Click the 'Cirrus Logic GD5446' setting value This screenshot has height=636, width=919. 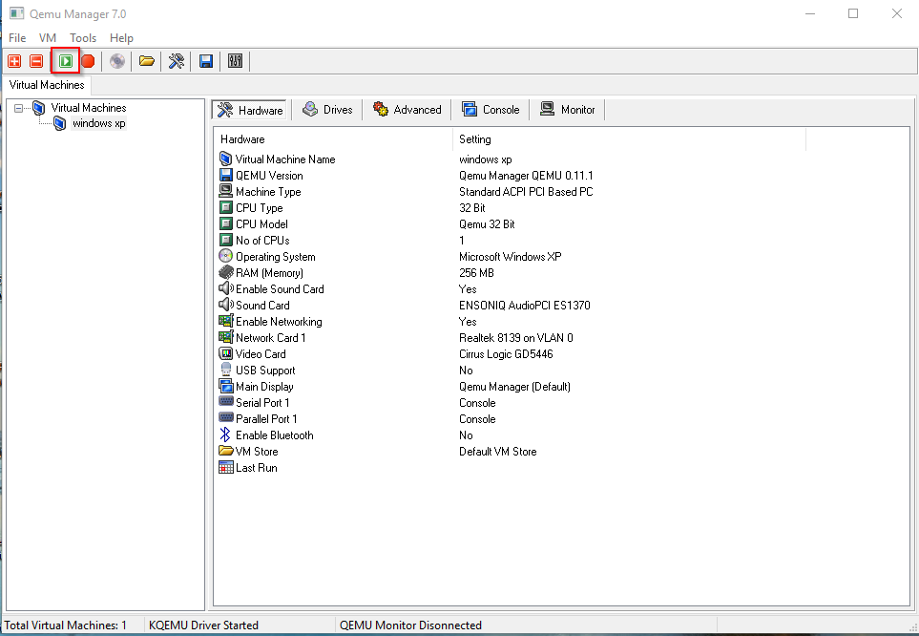[x=506, y=353]
